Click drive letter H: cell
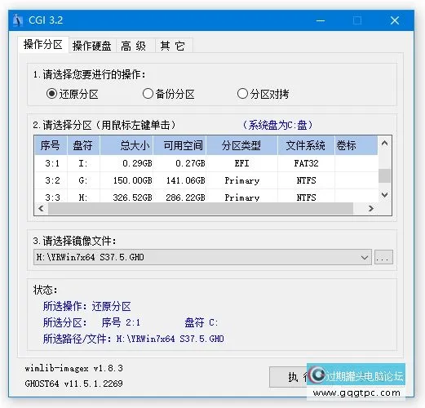This screenshot has width=425, height=408. click(83, 197)
